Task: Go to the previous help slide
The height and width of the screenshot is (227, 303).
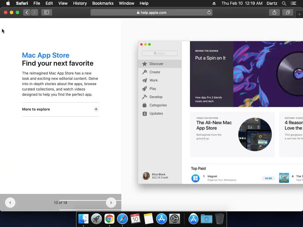Action: 10,203
